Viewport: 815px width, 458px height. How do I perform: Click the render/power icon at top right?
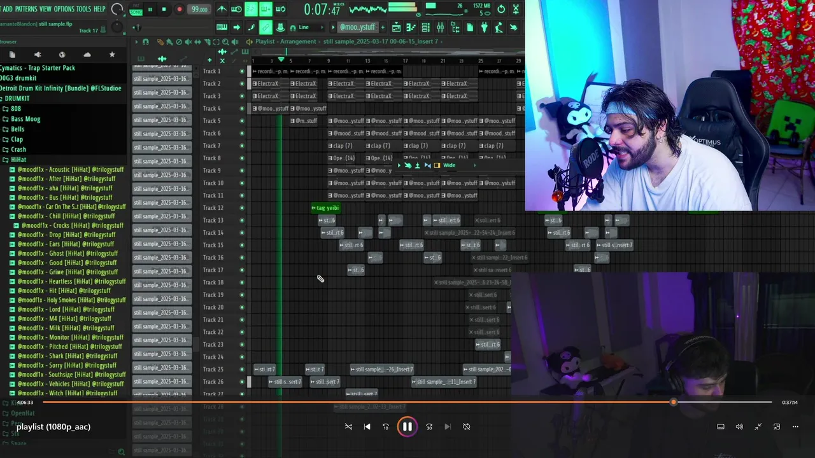(501, 9)
